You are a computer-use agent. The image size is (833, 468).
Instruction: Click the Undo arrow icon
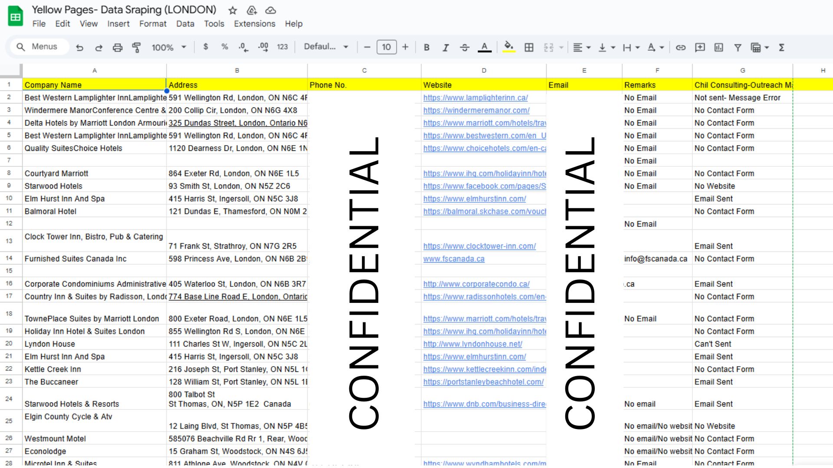click(x=79, y=47)
